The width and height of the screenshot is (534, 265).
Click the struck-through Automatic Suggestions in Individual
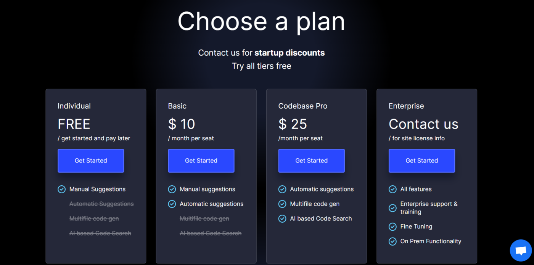click(x=101, y=204)
